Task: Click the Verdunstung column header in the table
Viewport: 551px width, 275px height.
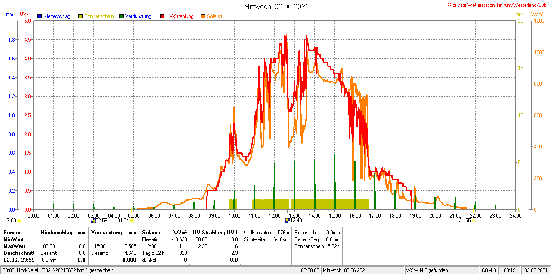Action: click(107, 232)
